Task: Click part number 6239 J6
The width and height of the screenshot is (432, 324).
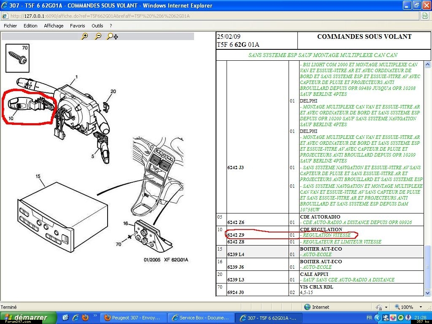Action: pyautogui.click(x=235, y=267)
